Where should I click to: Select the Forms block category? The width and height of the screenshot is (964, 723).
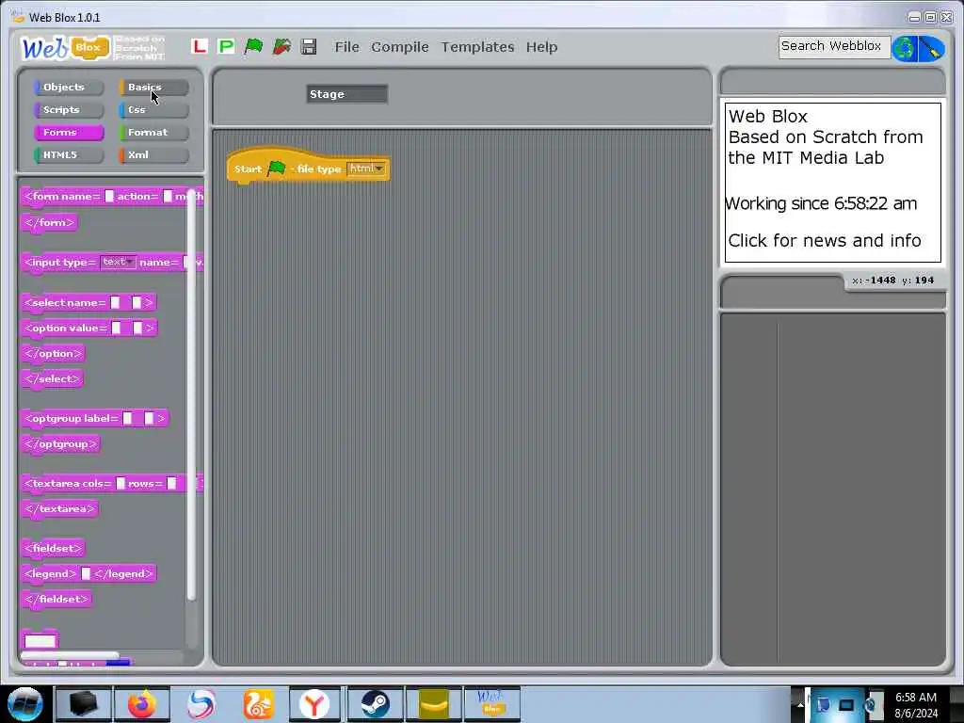(69, 132)
